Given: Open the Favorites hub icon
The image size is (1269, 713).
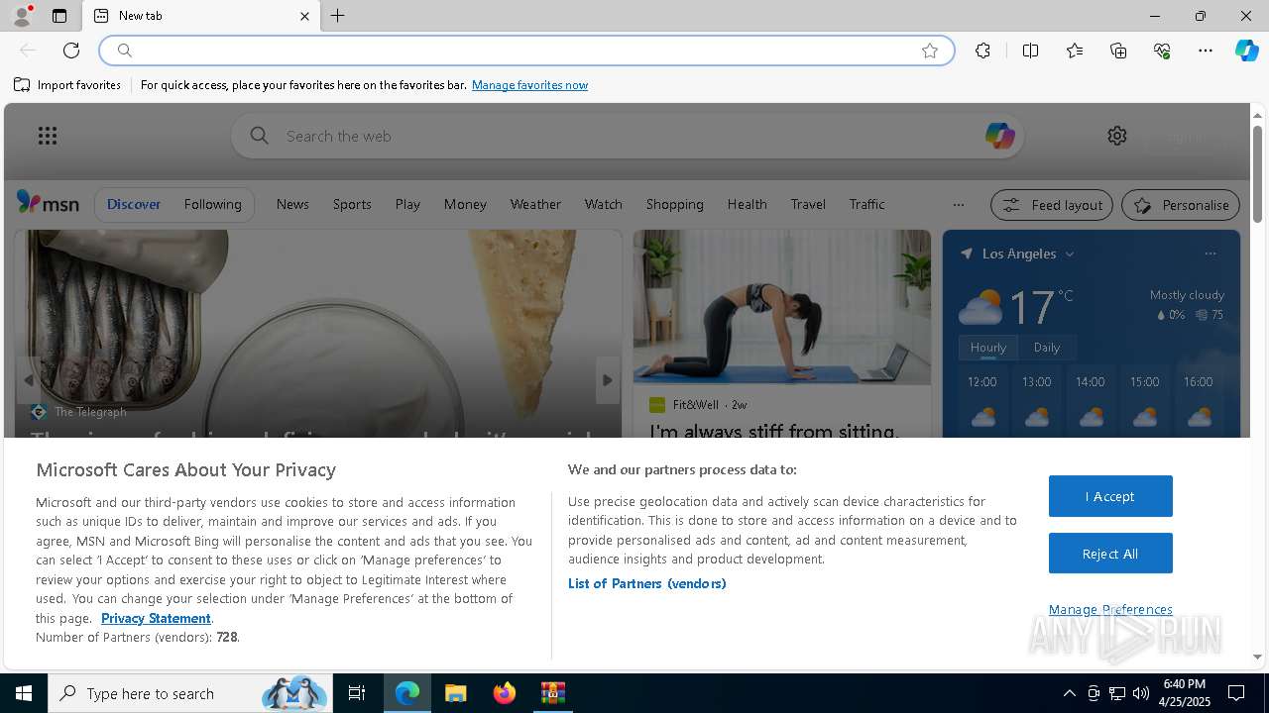Looking at the screenshot, I should (1075, 51).
